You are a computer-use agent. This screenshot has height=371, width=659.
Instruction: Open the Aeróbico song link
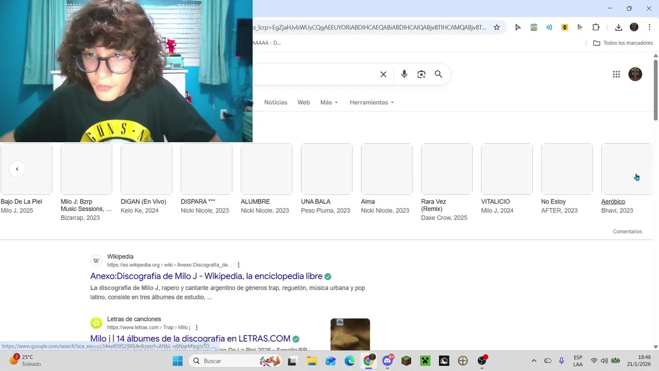(x=613, y=201)
